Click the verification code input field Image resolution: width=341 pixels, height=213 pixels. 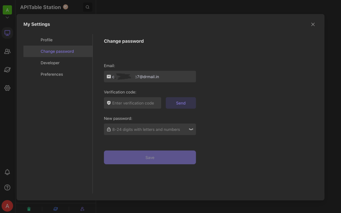[132, 103]
